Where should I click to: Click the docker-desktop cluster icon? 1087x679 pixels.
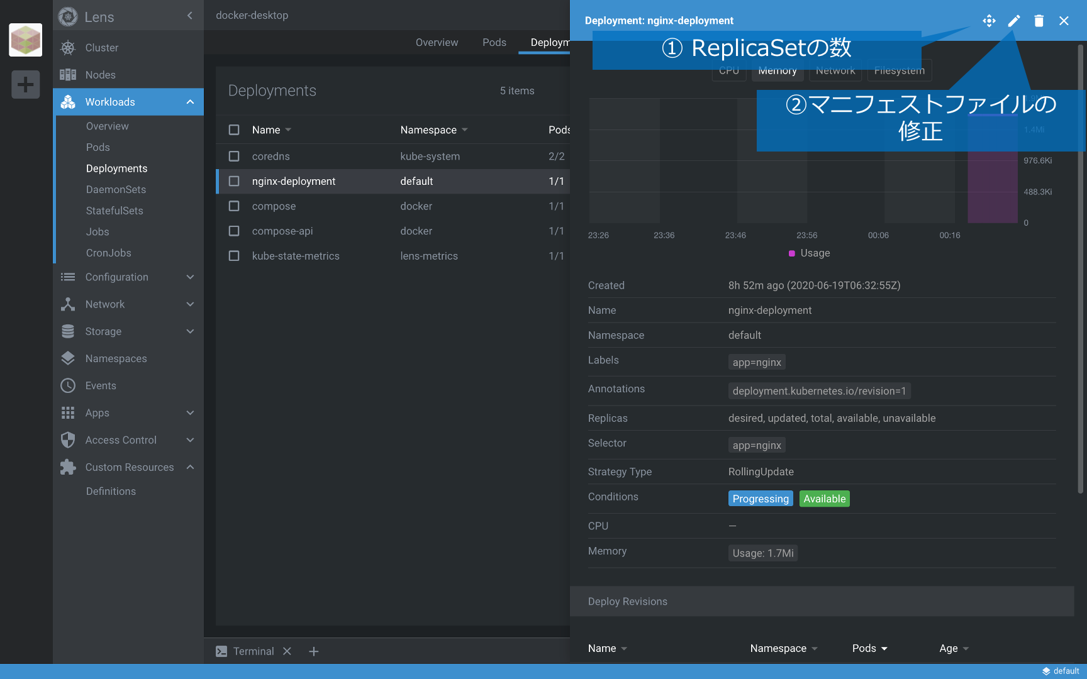point(26,40)
